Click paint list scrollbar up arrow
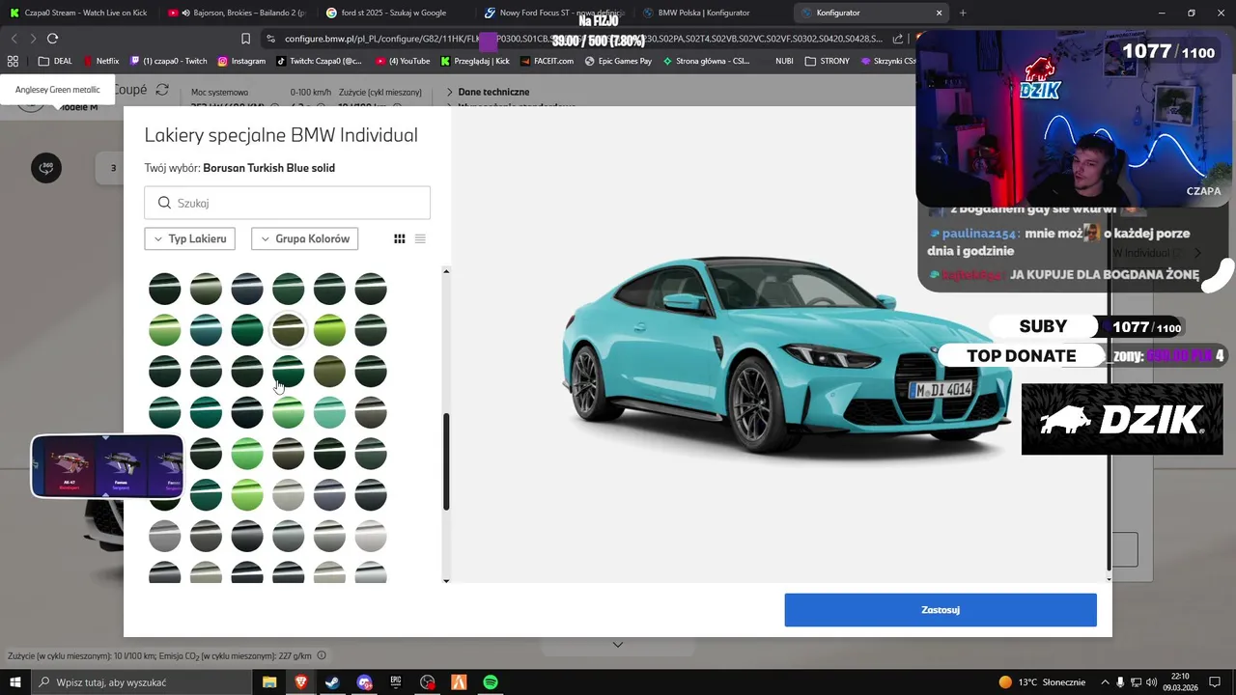1236x695 pixels. (x=446, y=271)
